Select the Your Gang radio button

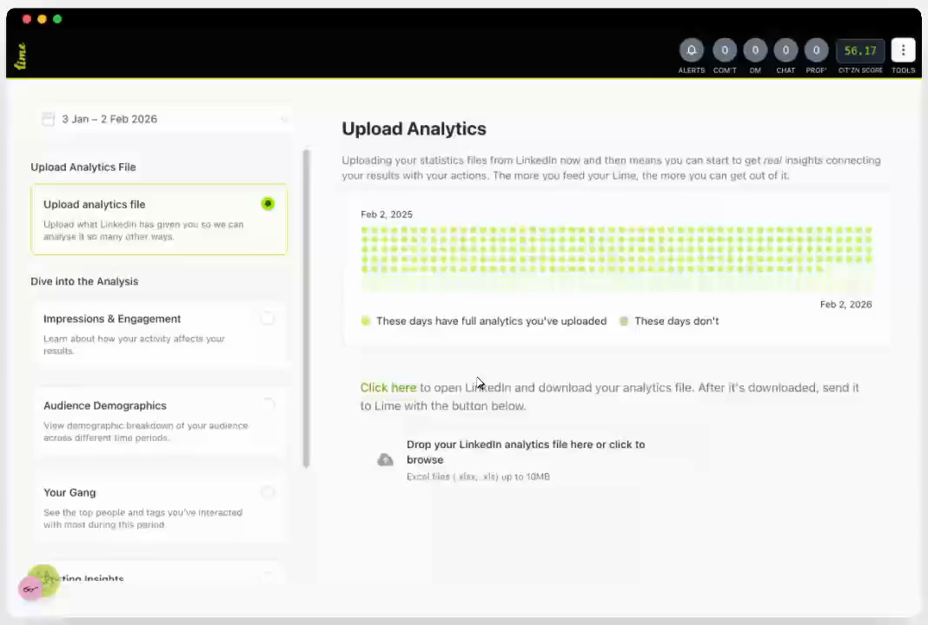tap(268, 492)
